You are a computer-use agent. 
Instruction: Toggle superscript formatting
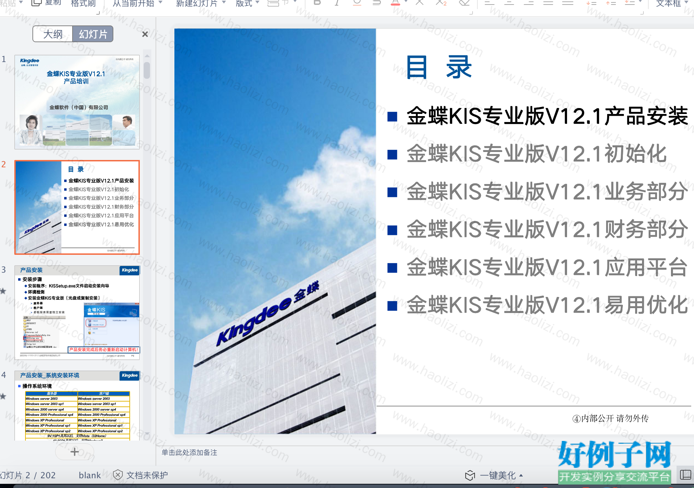(x=420, y=2)
